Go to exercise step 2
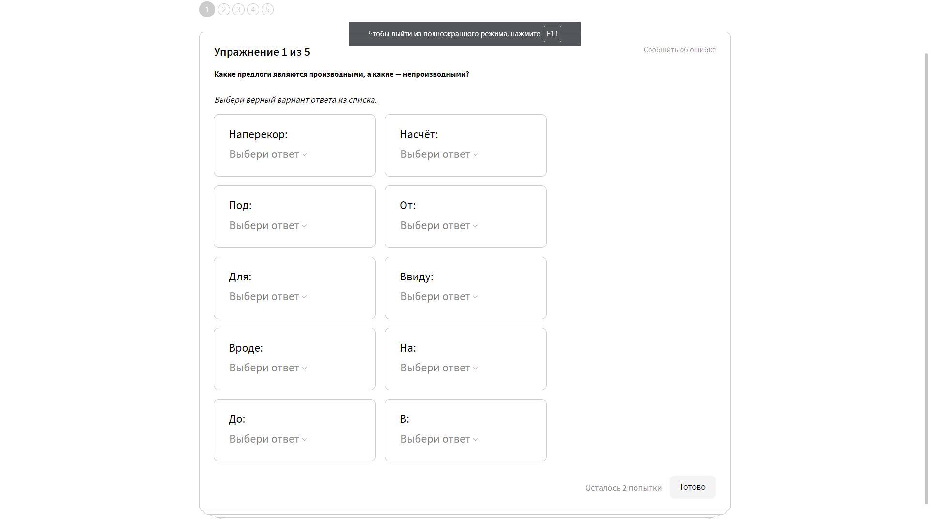The width and height of the screenshot is (930, 523). point(224,10)
